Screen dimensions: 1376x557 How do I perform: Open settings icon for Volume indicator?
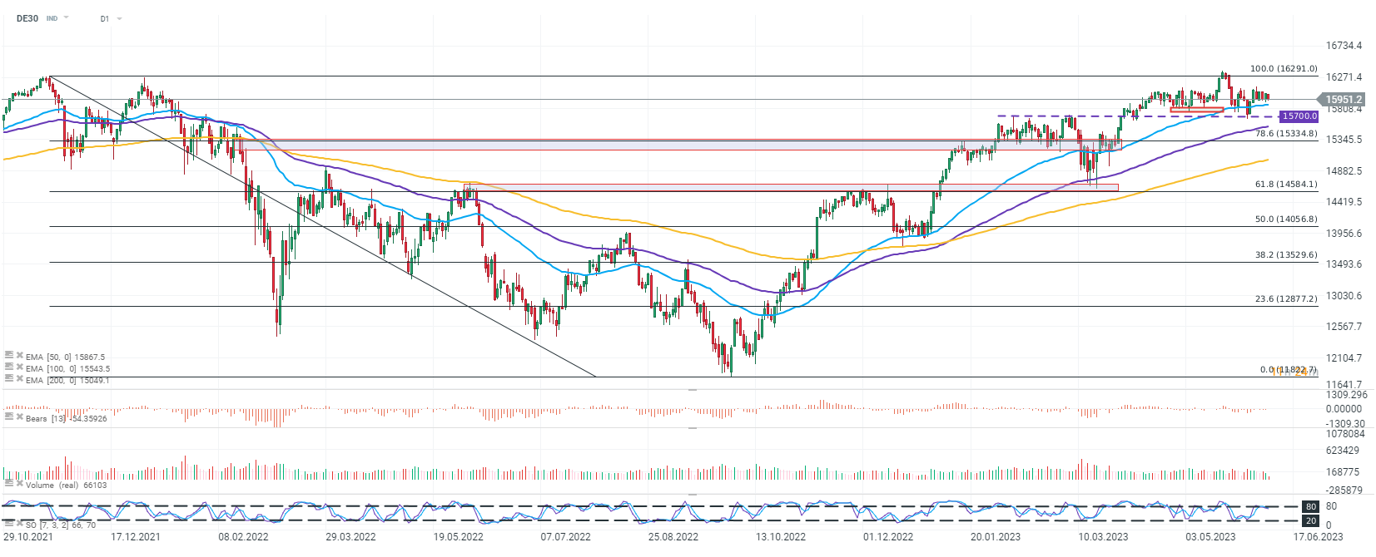[x=9, y=483]
